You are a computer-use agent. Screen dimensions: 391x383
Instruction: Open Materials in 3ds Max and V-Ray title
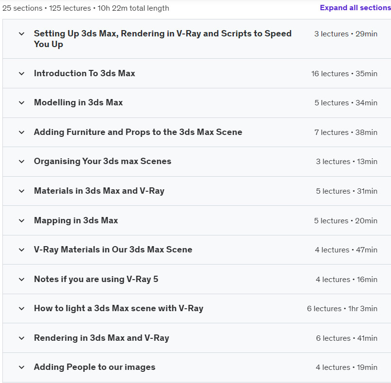[x=99, y=191]
